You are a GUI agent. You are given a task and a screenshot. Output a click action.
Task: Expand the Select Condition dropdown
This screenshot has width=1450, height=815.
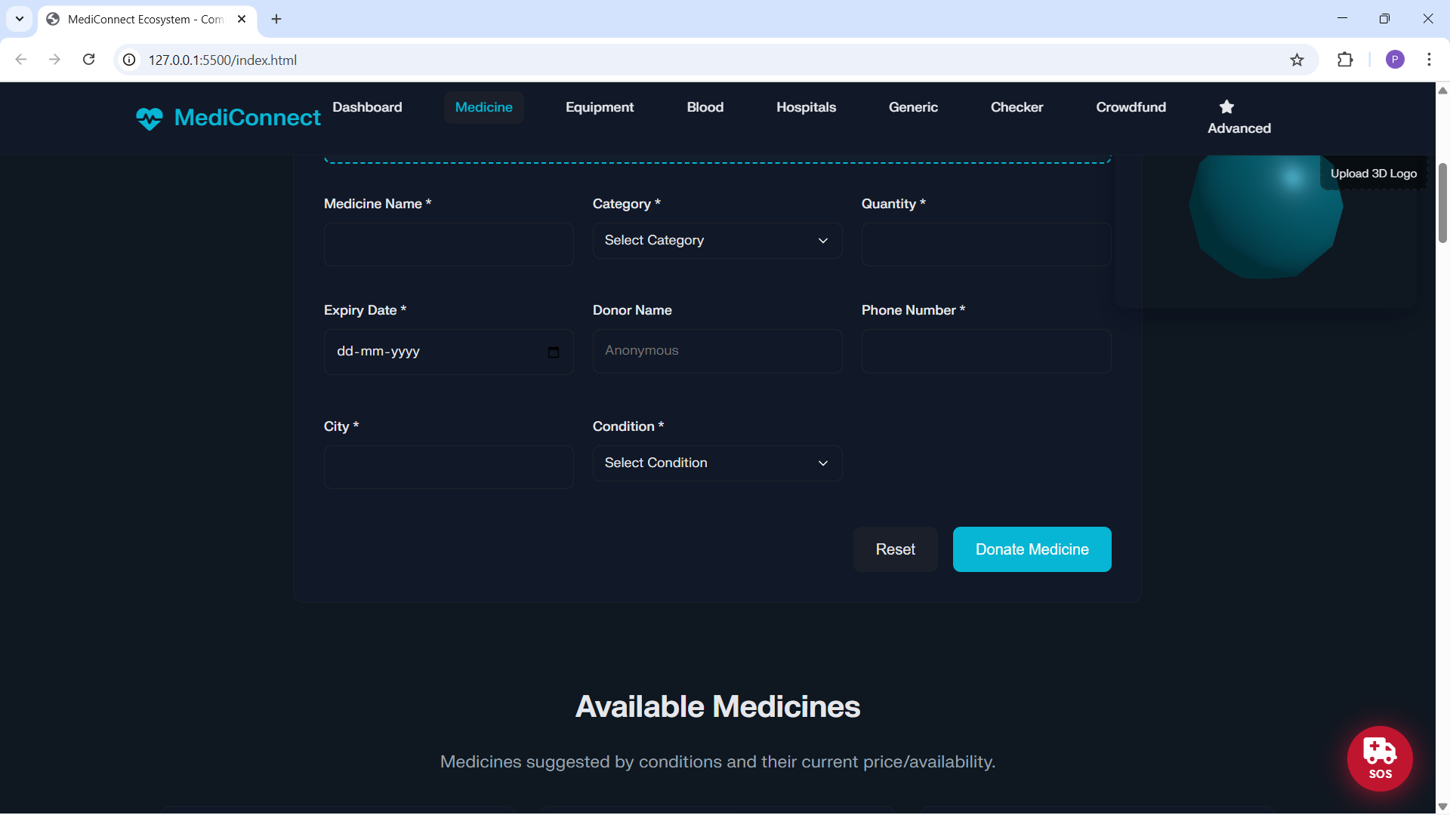[717, 463]
